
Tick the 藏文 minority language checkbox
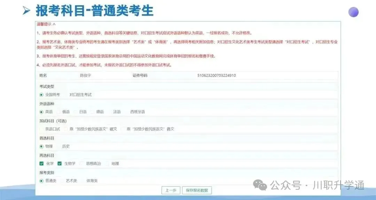[66, 129]
